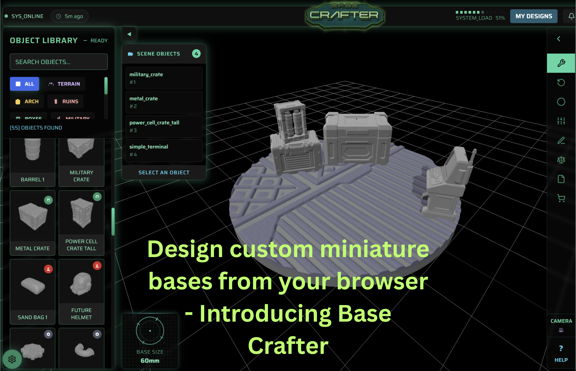
Task: Click the 5m ago history pill
Action: coord(69,16)
